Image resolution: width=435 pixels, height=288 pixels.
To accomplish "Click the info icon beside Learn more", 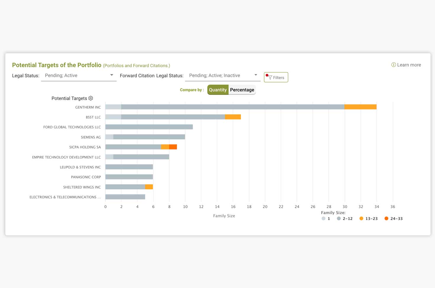I will [394, 65].
